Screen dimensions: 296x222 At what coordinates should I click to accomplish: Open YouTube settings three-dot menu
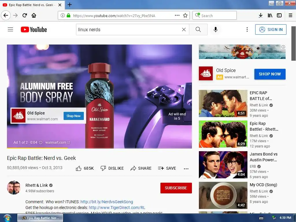(247, 29)
